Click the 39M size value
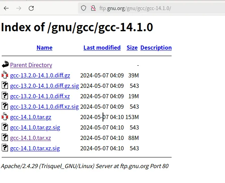225x183 pixels. tap(133, 75)
